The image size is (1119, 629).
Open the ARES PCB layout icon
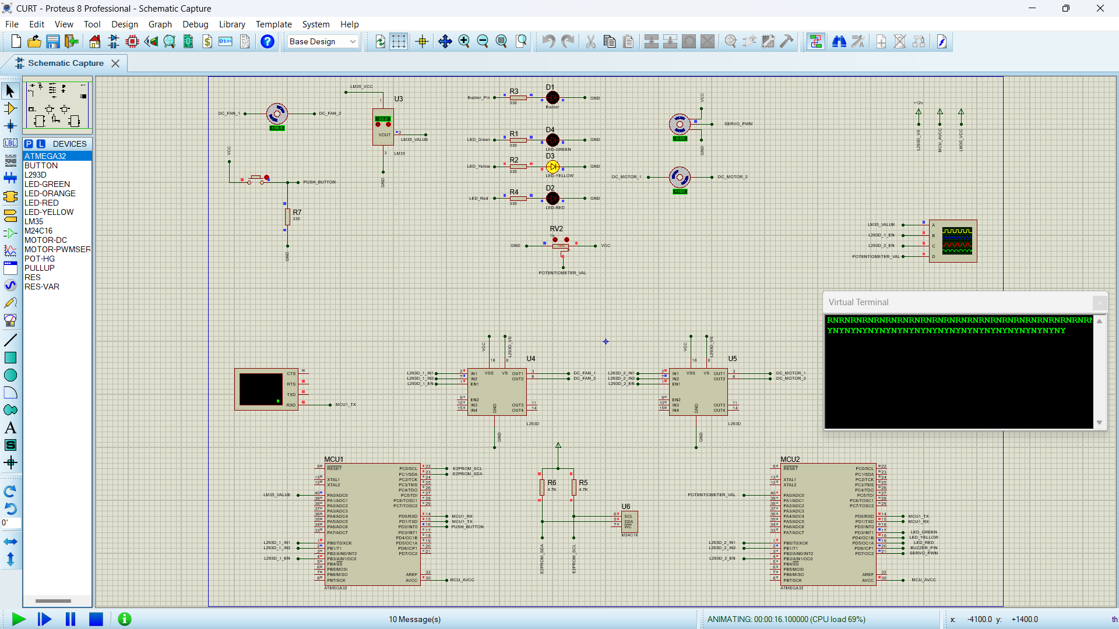click(x=132, y=41)
